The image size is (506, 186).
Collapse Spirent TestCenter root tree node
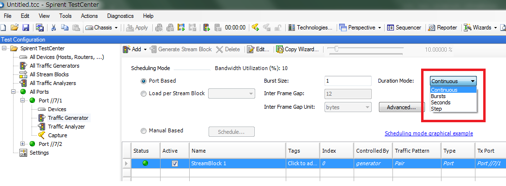click(4, 48)
